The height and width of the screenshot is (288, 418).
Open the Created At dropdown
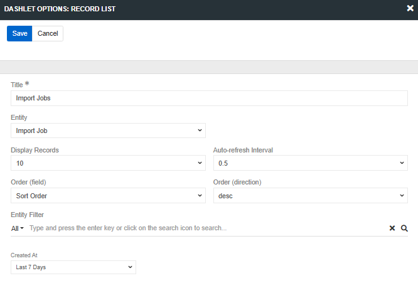pyautogui.click(x=73, y=267)
